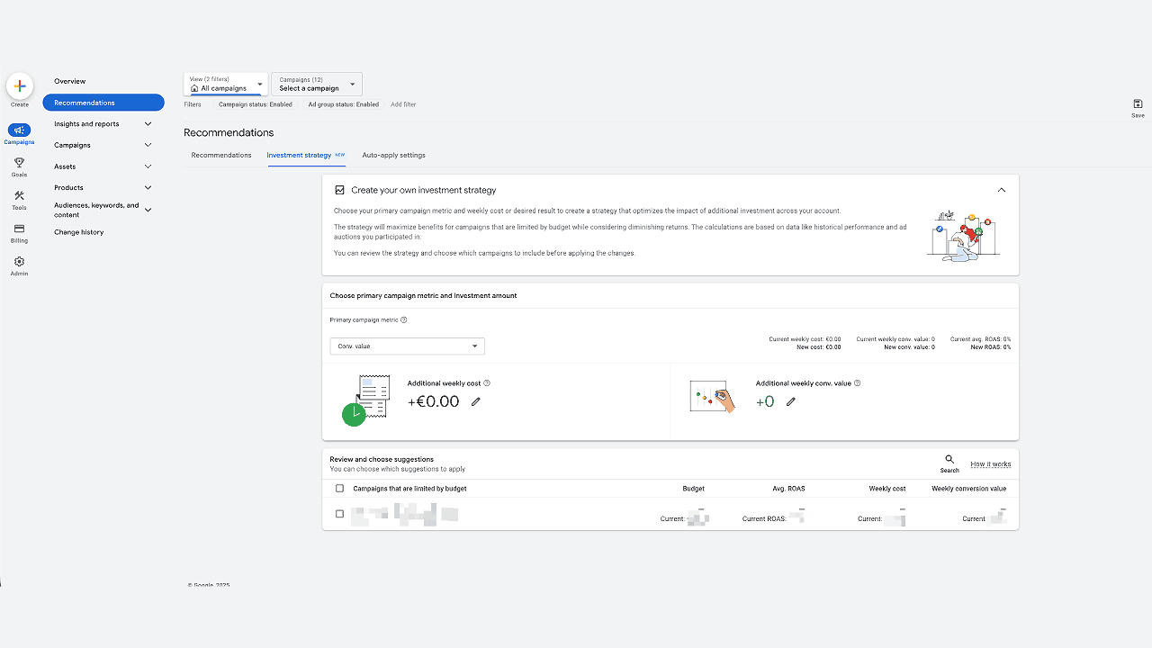1152x648 pixels.
Task: Open the Billing card icon
Action: [19, 229]
